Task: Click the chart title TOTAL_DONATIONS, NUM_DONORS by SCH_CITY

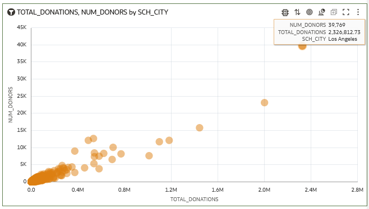Action: coord(93,12)
